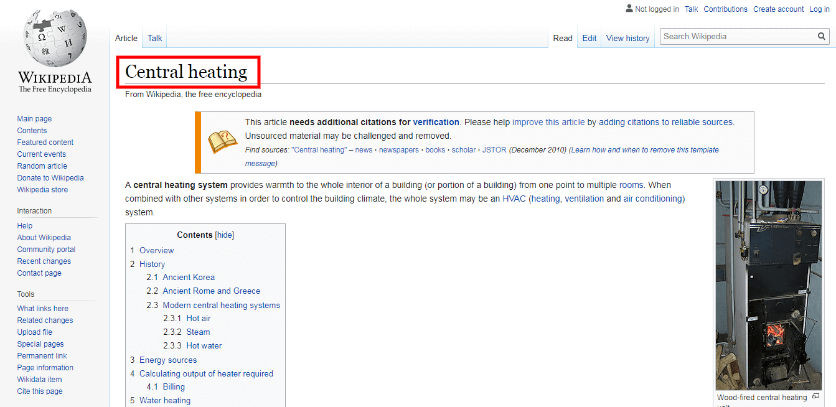This screenshot has width=836, height=407.
Task: Select the Edit tab
Action: click(x=589, y=38)
